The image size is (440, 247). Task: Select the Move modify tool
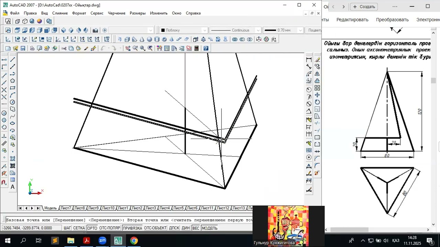pos(317,95)
